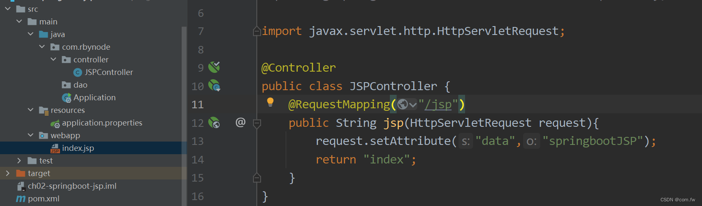
Task: Fold the jsp method on line 12
Action: click(257, 123)
